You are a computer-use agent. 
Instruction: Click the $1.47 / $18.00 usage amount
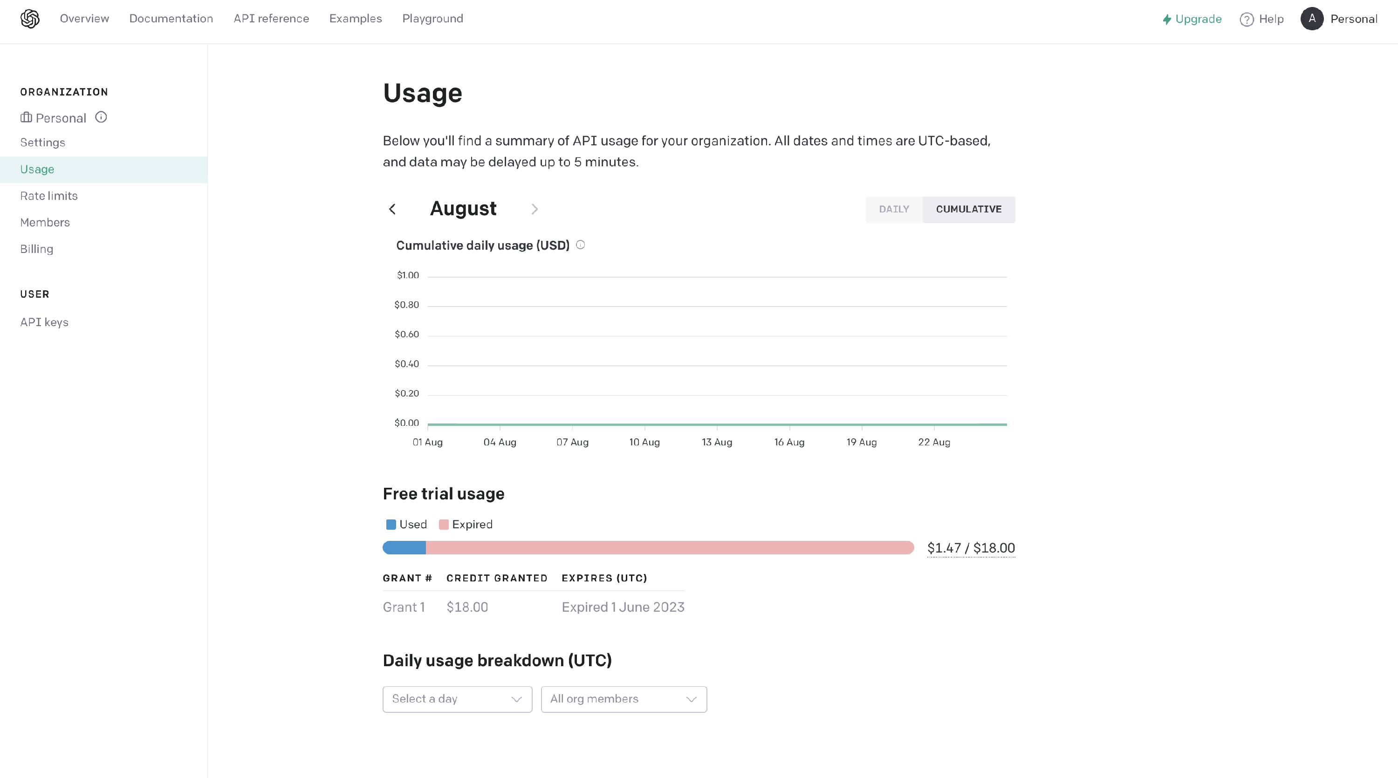pos(970,548)
